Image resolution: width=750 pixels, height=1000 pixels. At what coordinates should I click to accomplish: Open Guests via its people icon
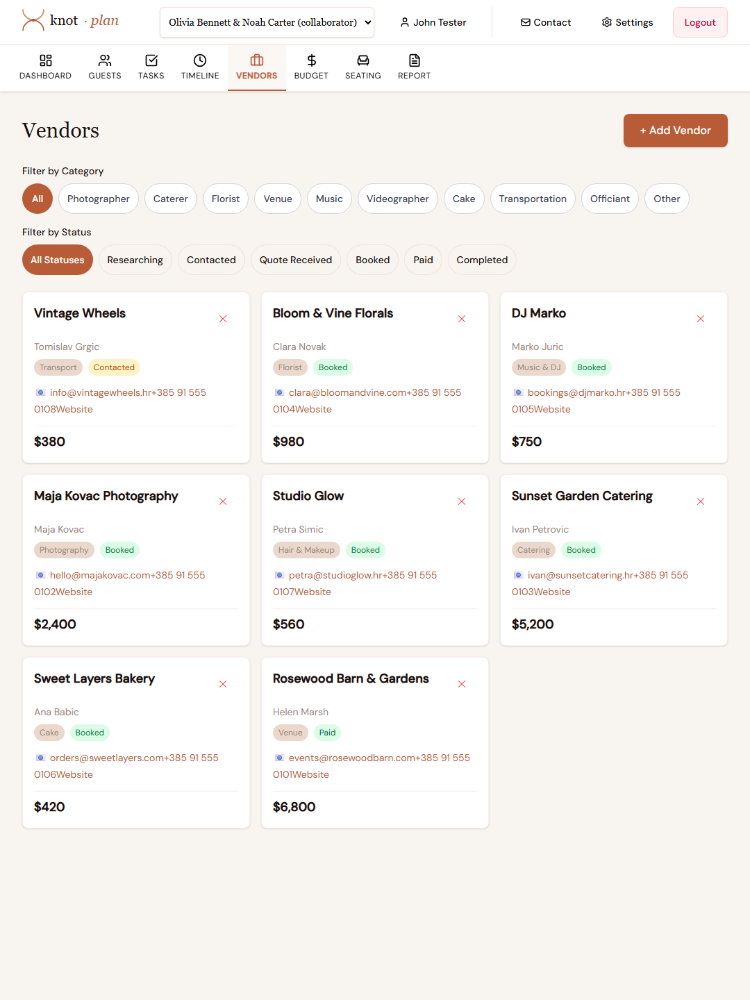pos(105,60)
